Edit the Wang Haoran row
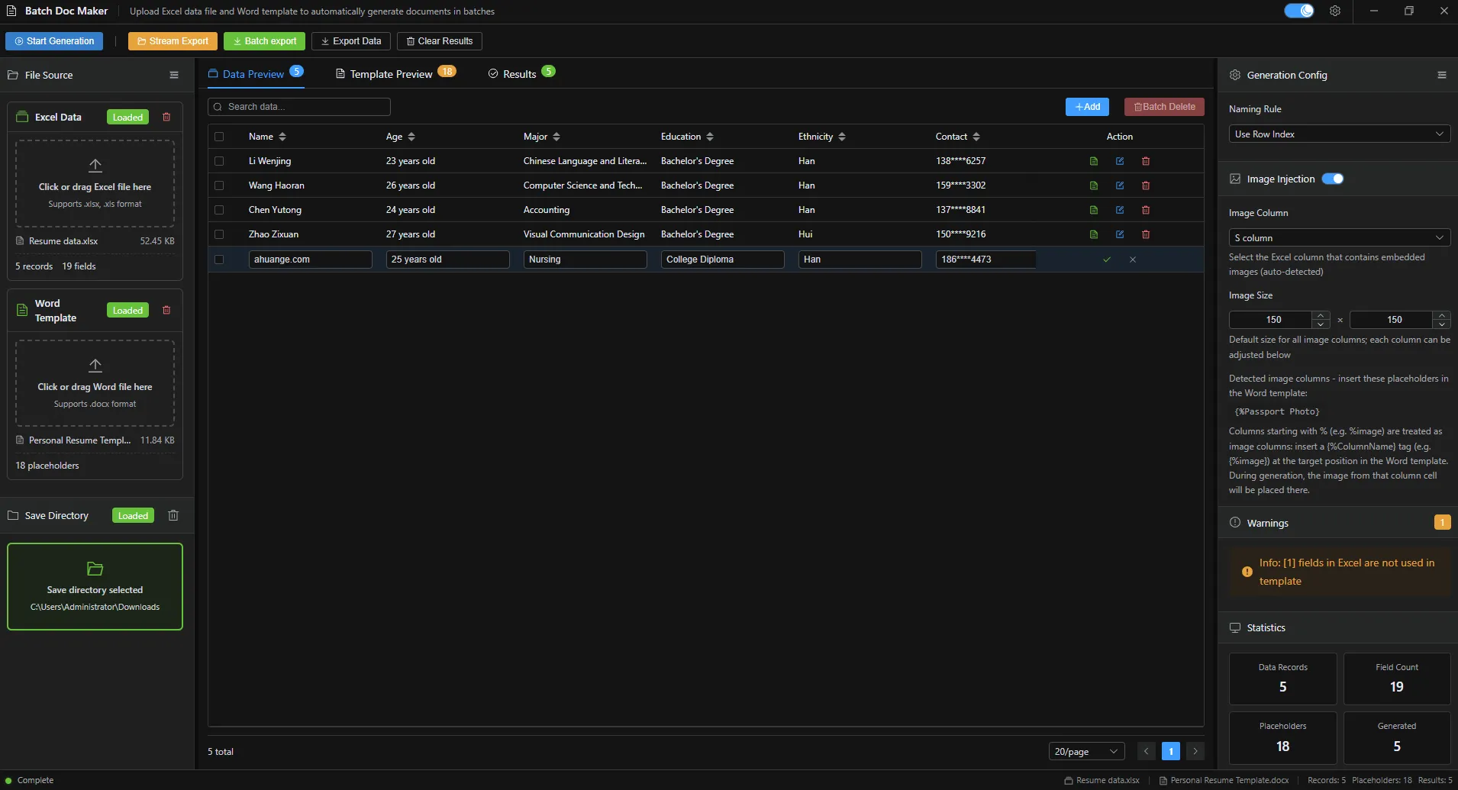The height and width of the screenshot is (790, 1458). coord(1120,185)
